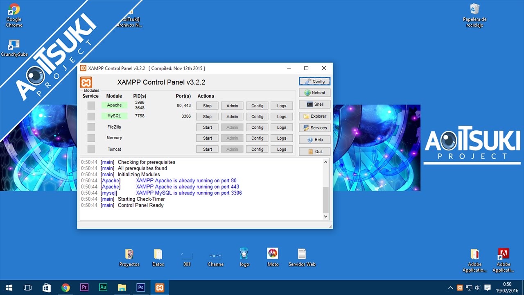The image size is (524, 295).
Task: Click the log scrollbar up arrow
Action: point(326,162)
